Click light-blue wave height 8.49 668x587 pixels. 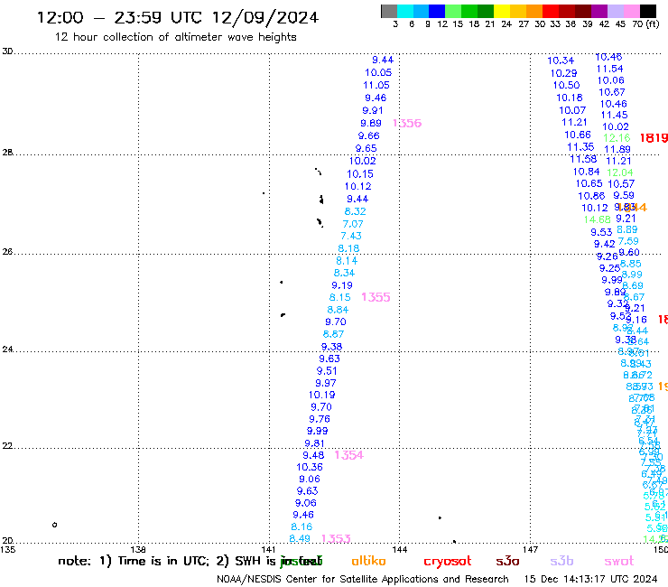tap(300, 539)
